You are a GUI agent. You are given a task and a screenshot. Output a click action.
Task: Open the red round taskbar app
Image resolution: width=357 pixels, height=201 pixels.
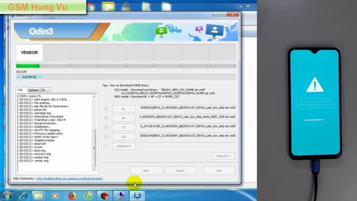tap(104, 195)
